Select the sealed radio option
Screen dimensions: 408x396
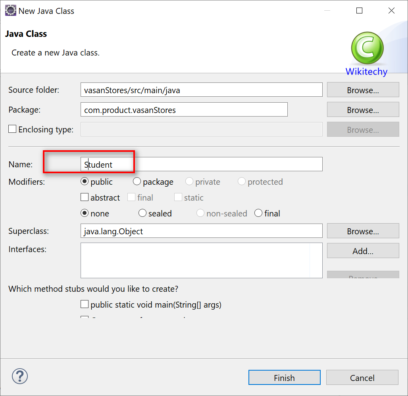click(x=142, y=213)
